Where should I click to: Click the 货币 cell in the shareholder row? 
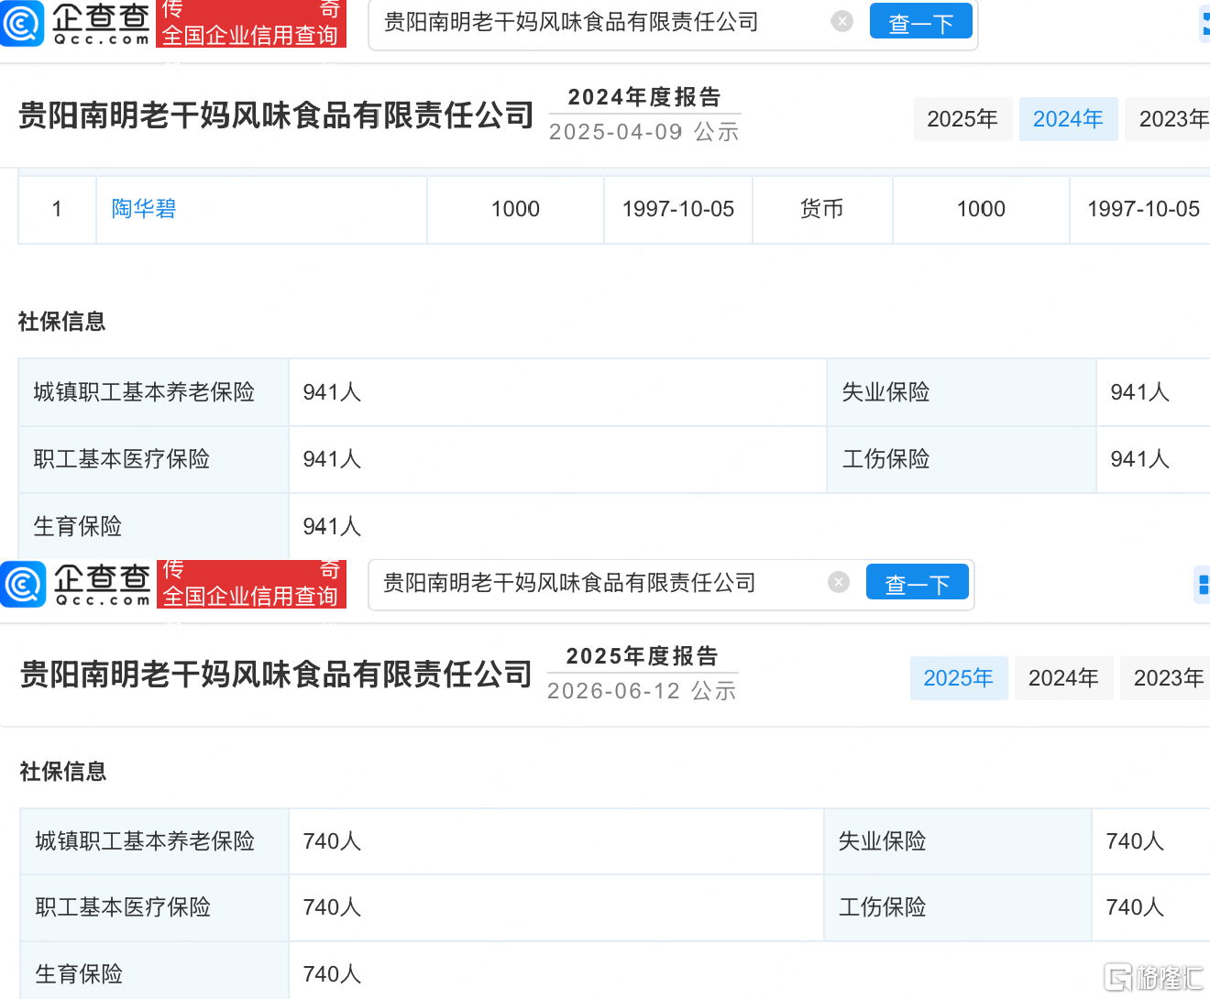[x=821, y=209]
